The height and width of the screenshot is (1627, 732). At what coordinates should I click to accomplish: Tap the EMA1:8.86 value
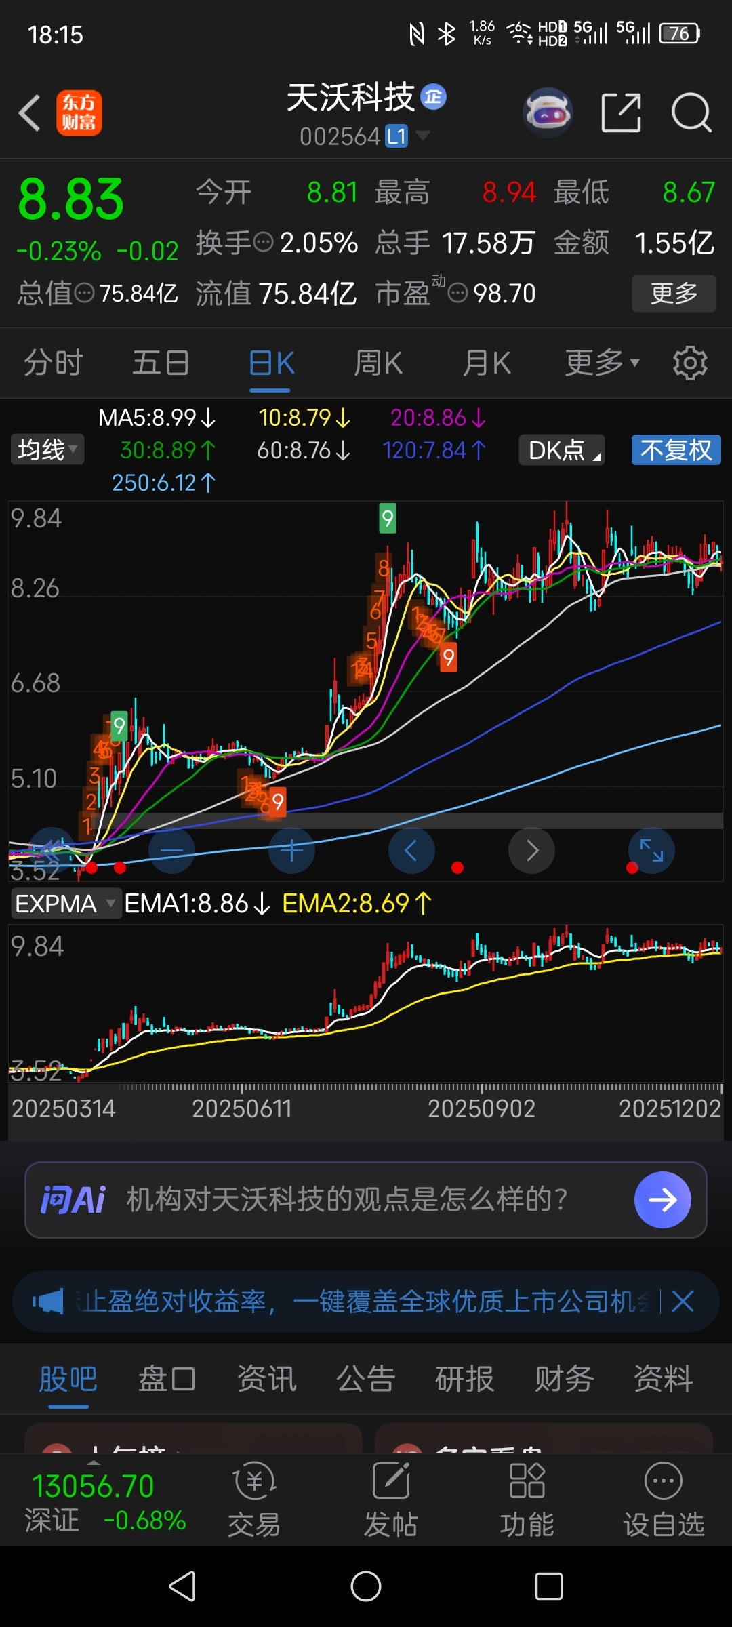pos(197,904)
